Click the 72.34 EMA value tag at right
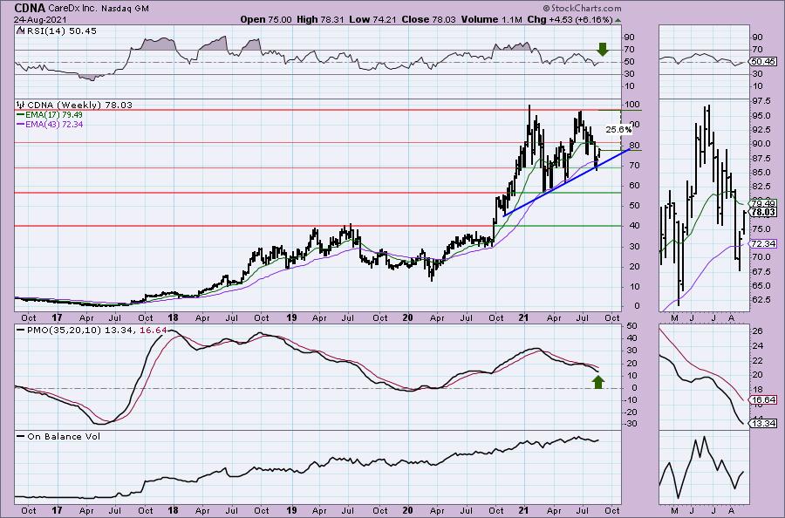The height and width of the screenshot is (518, 785). [765, 243]
